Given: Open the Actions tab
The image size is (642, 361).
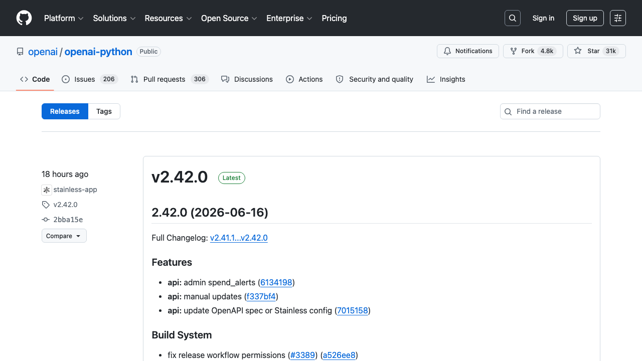Looking at the screenshot, I should 304,79.
